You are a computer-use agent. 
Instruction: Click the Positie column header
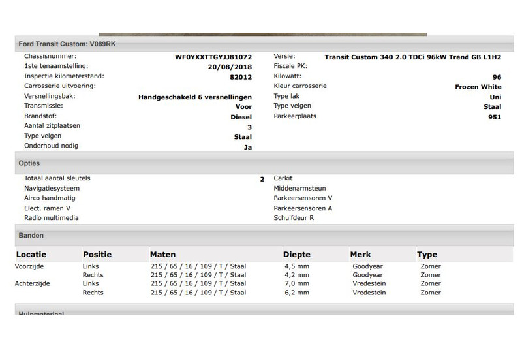pos(97,255)
